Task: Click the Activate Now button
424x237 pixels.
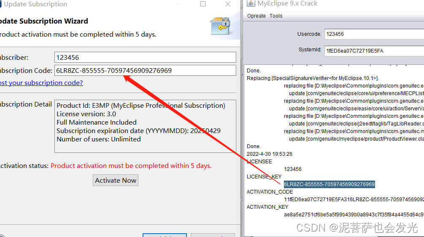Action: [116, 180]
